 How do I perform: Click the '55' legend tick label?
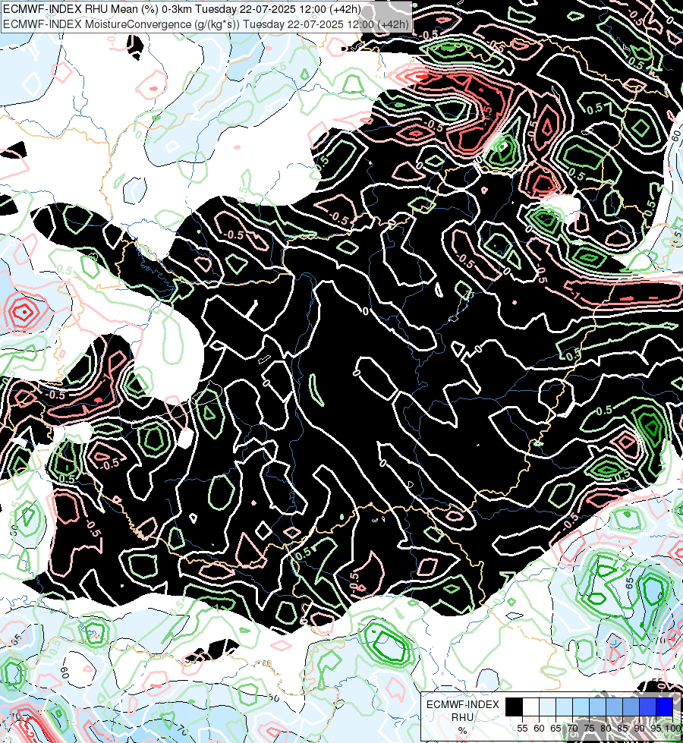click(x=522, y=729)
